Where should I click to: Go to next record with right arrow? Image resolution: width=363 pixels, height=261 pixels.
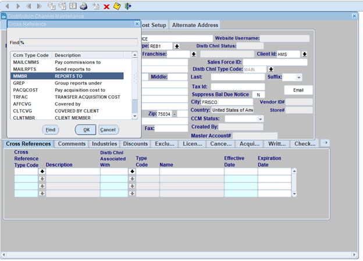[17, 6]
